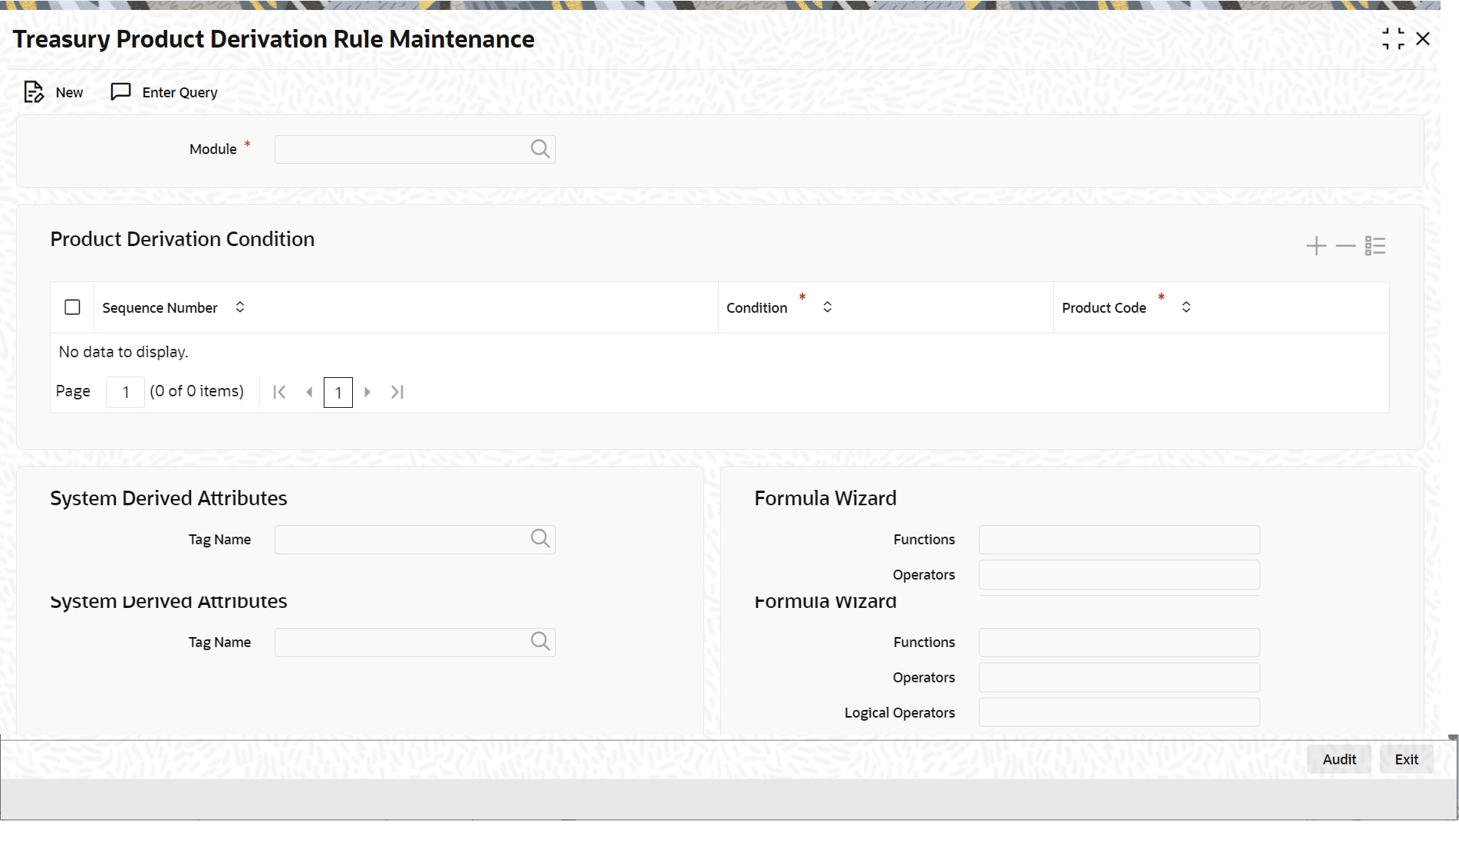Screen dimensions: 1459x851
Task: Open the Module lookup search icon
Action: point(540,149)
